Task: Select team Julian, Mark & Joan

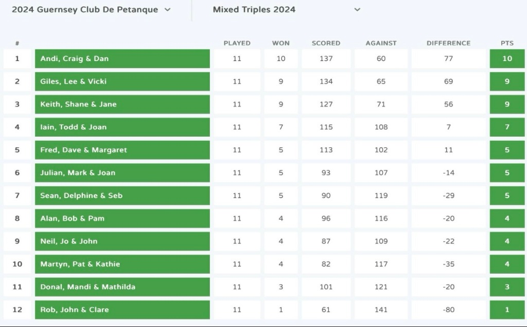Action: click(122, 173)
